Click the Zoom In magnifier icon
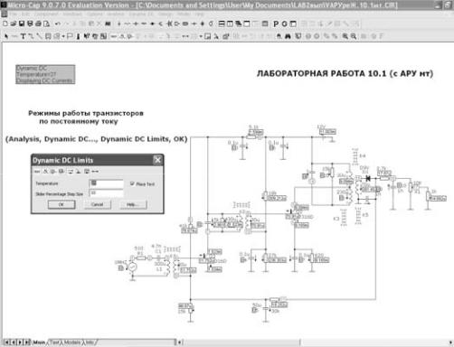Image resolution: width=454 pixels, height=347 pixels. 345,36
